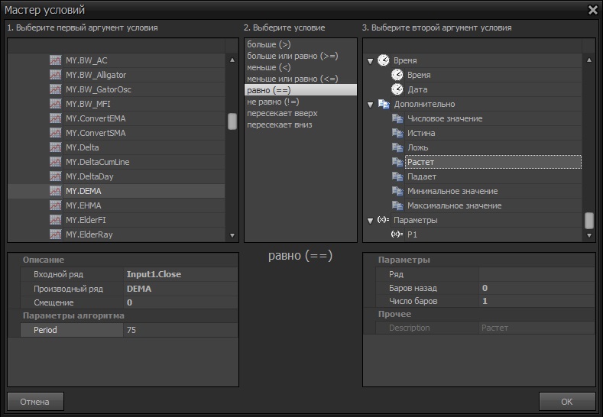Image resolution: width=603 pixels, height=417 pixels.
Task: Select MY.EHMA in the first argument list
Action: point(83,205)
